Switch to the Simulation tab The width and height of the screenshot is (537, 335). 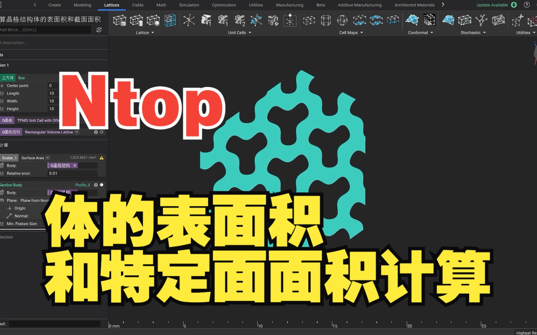(189, 5)
